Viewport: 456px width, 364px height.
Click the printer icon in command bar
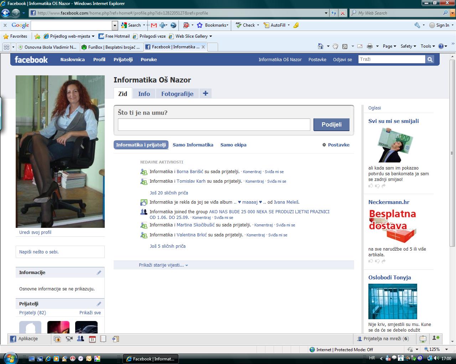point(370,46)
